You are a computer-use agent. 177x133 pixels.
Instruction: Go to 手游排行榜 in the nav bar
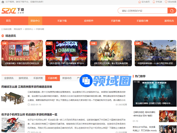142,21
